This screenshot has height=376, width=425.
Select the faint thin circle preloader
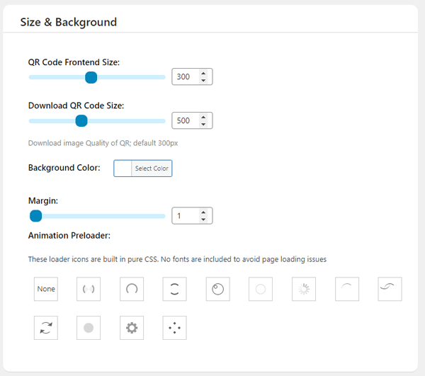click(261, 289)
